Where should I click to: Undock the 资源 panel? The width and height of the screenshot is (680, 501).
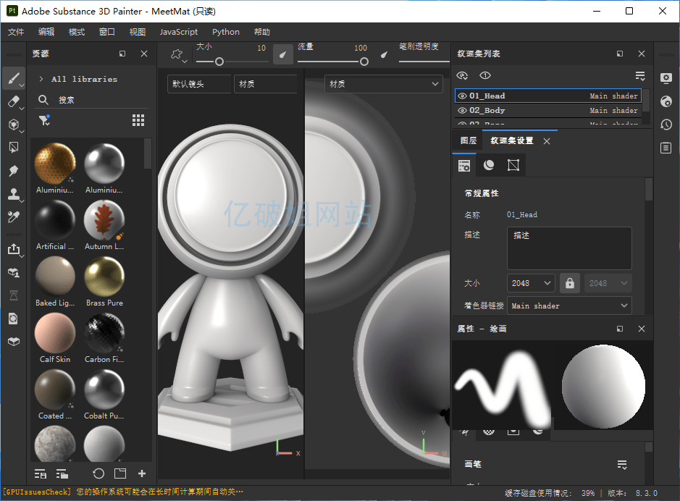tap(122, 54)
